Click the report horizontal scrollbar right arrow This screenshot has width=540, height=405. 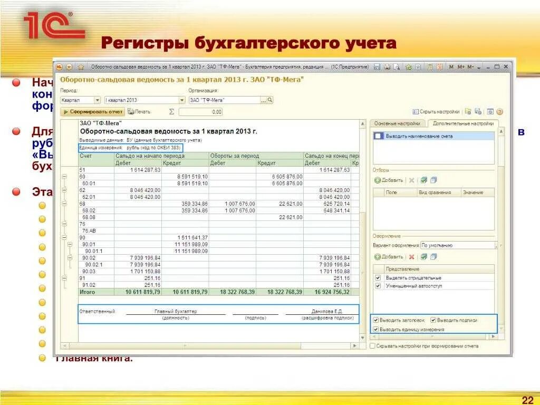355,345
